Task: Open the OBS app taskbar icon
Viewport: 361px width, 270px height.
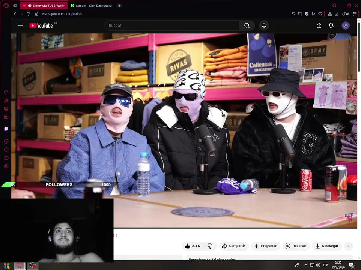Action: pyautogui.click(x=33, y=265)
